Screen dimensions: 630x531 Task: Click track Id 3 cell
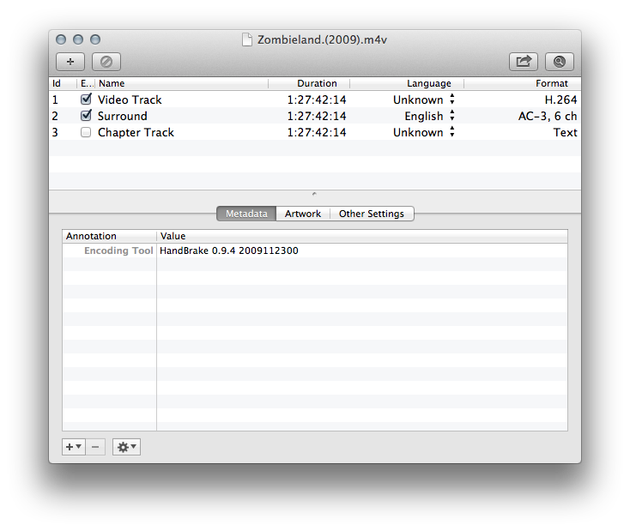pyautogui.click(x=55, y=133)
